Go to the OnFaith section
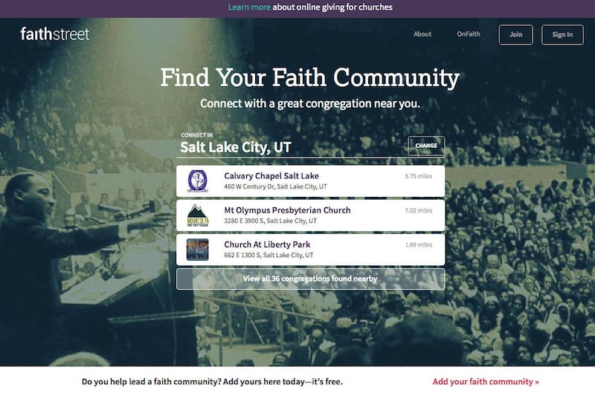This screenshot has height=396, width=595. click(x=469, y=34)
